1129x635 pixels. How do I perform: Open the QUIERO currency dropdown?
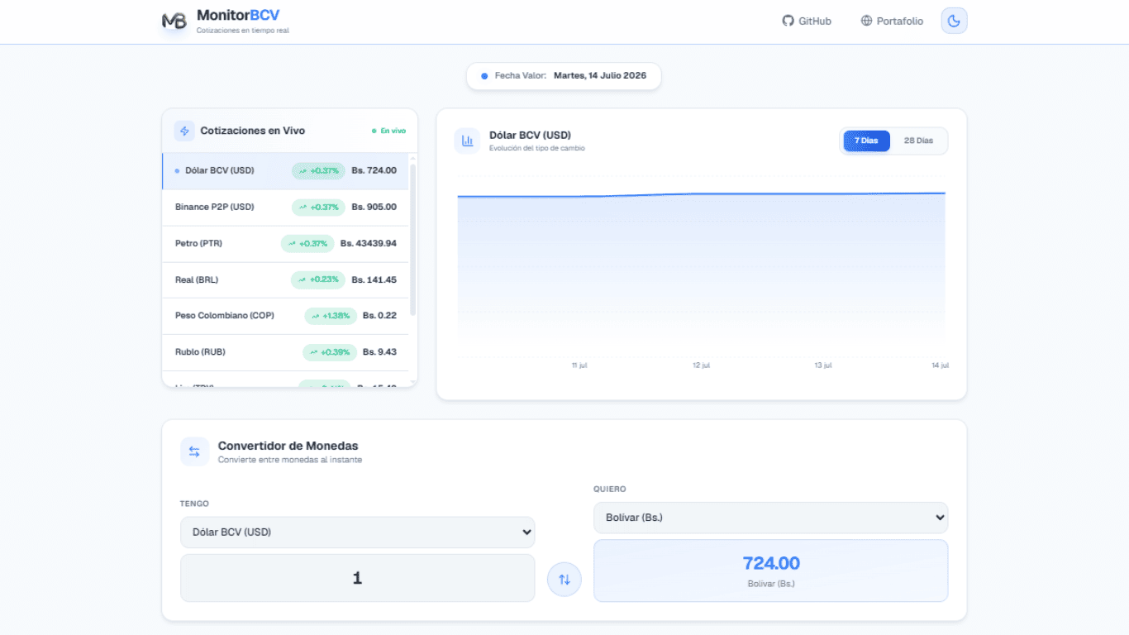click(770, 518)
